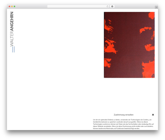Click the download icon beside the address bar
Image resolution: width=165 pixels, height=140 pixels.
click(112, 6)
